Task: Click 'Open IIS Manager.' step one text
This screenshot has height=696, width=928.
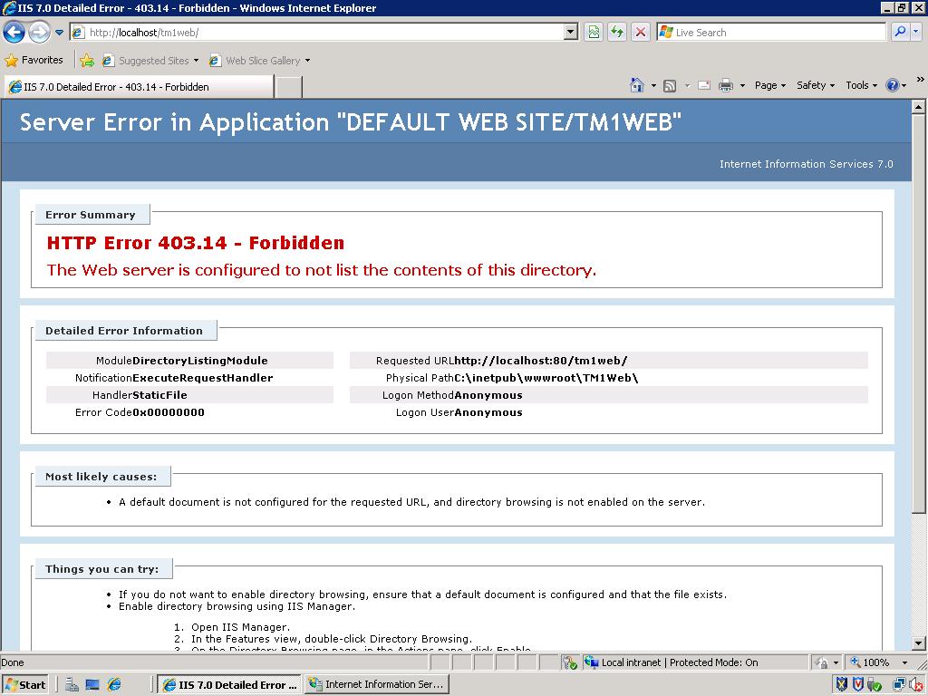Action: 240,627
